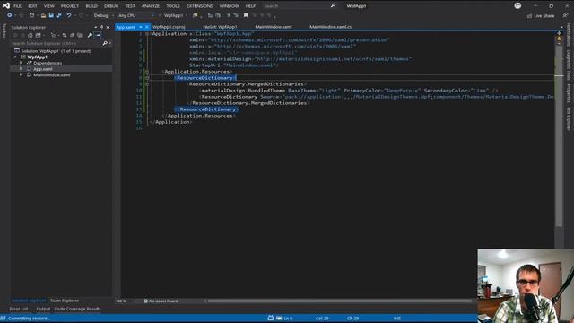Open the Output tab
Screen dimensions: 574x323
(43, 309)
